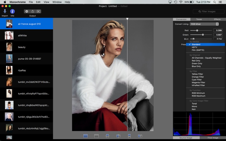Image resolution: width=226 pixels, height=141 pixels.
Task: Click the Green channel slider handle
Action: coord(203,35)
